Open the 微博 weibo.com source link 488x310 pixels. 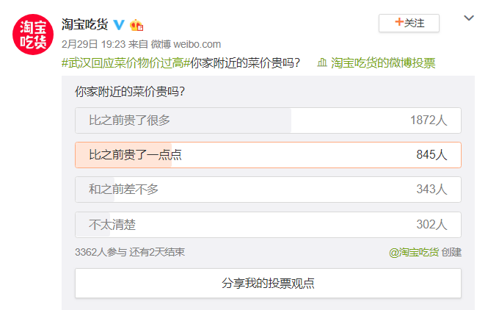point(186,44)
